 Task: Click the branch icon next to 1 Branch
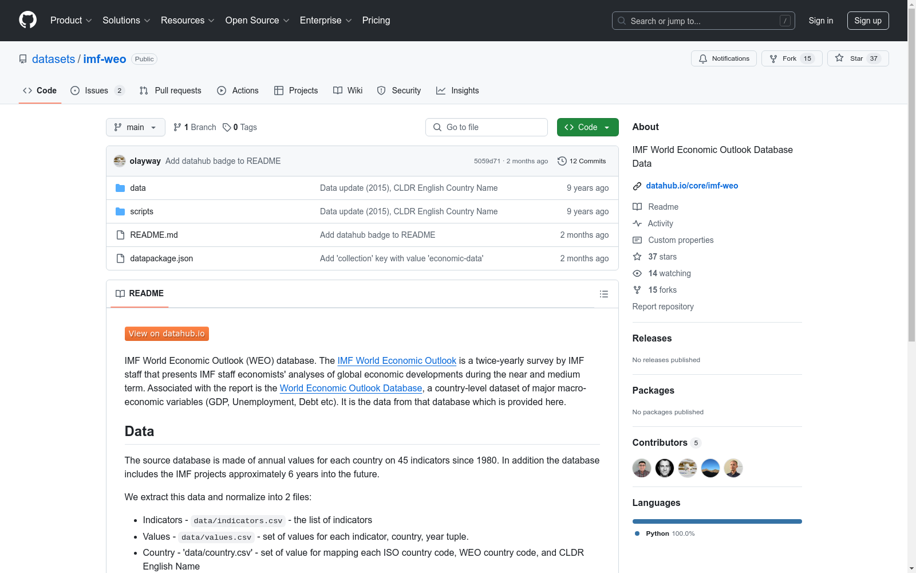pyautogui.click(x=177, y=127)
